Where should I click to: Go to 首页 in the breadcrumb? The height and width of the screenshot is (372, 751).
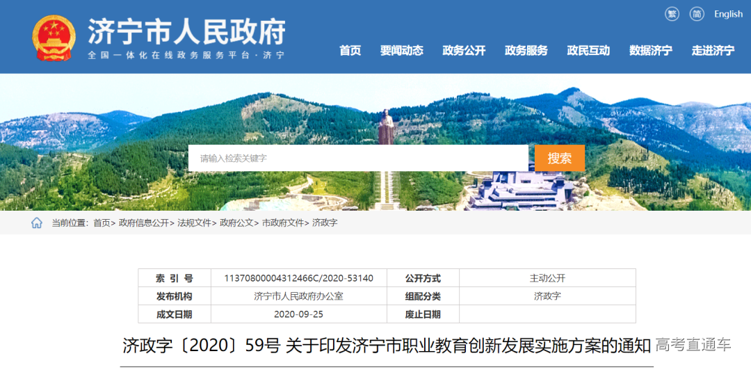coord(102,223)
